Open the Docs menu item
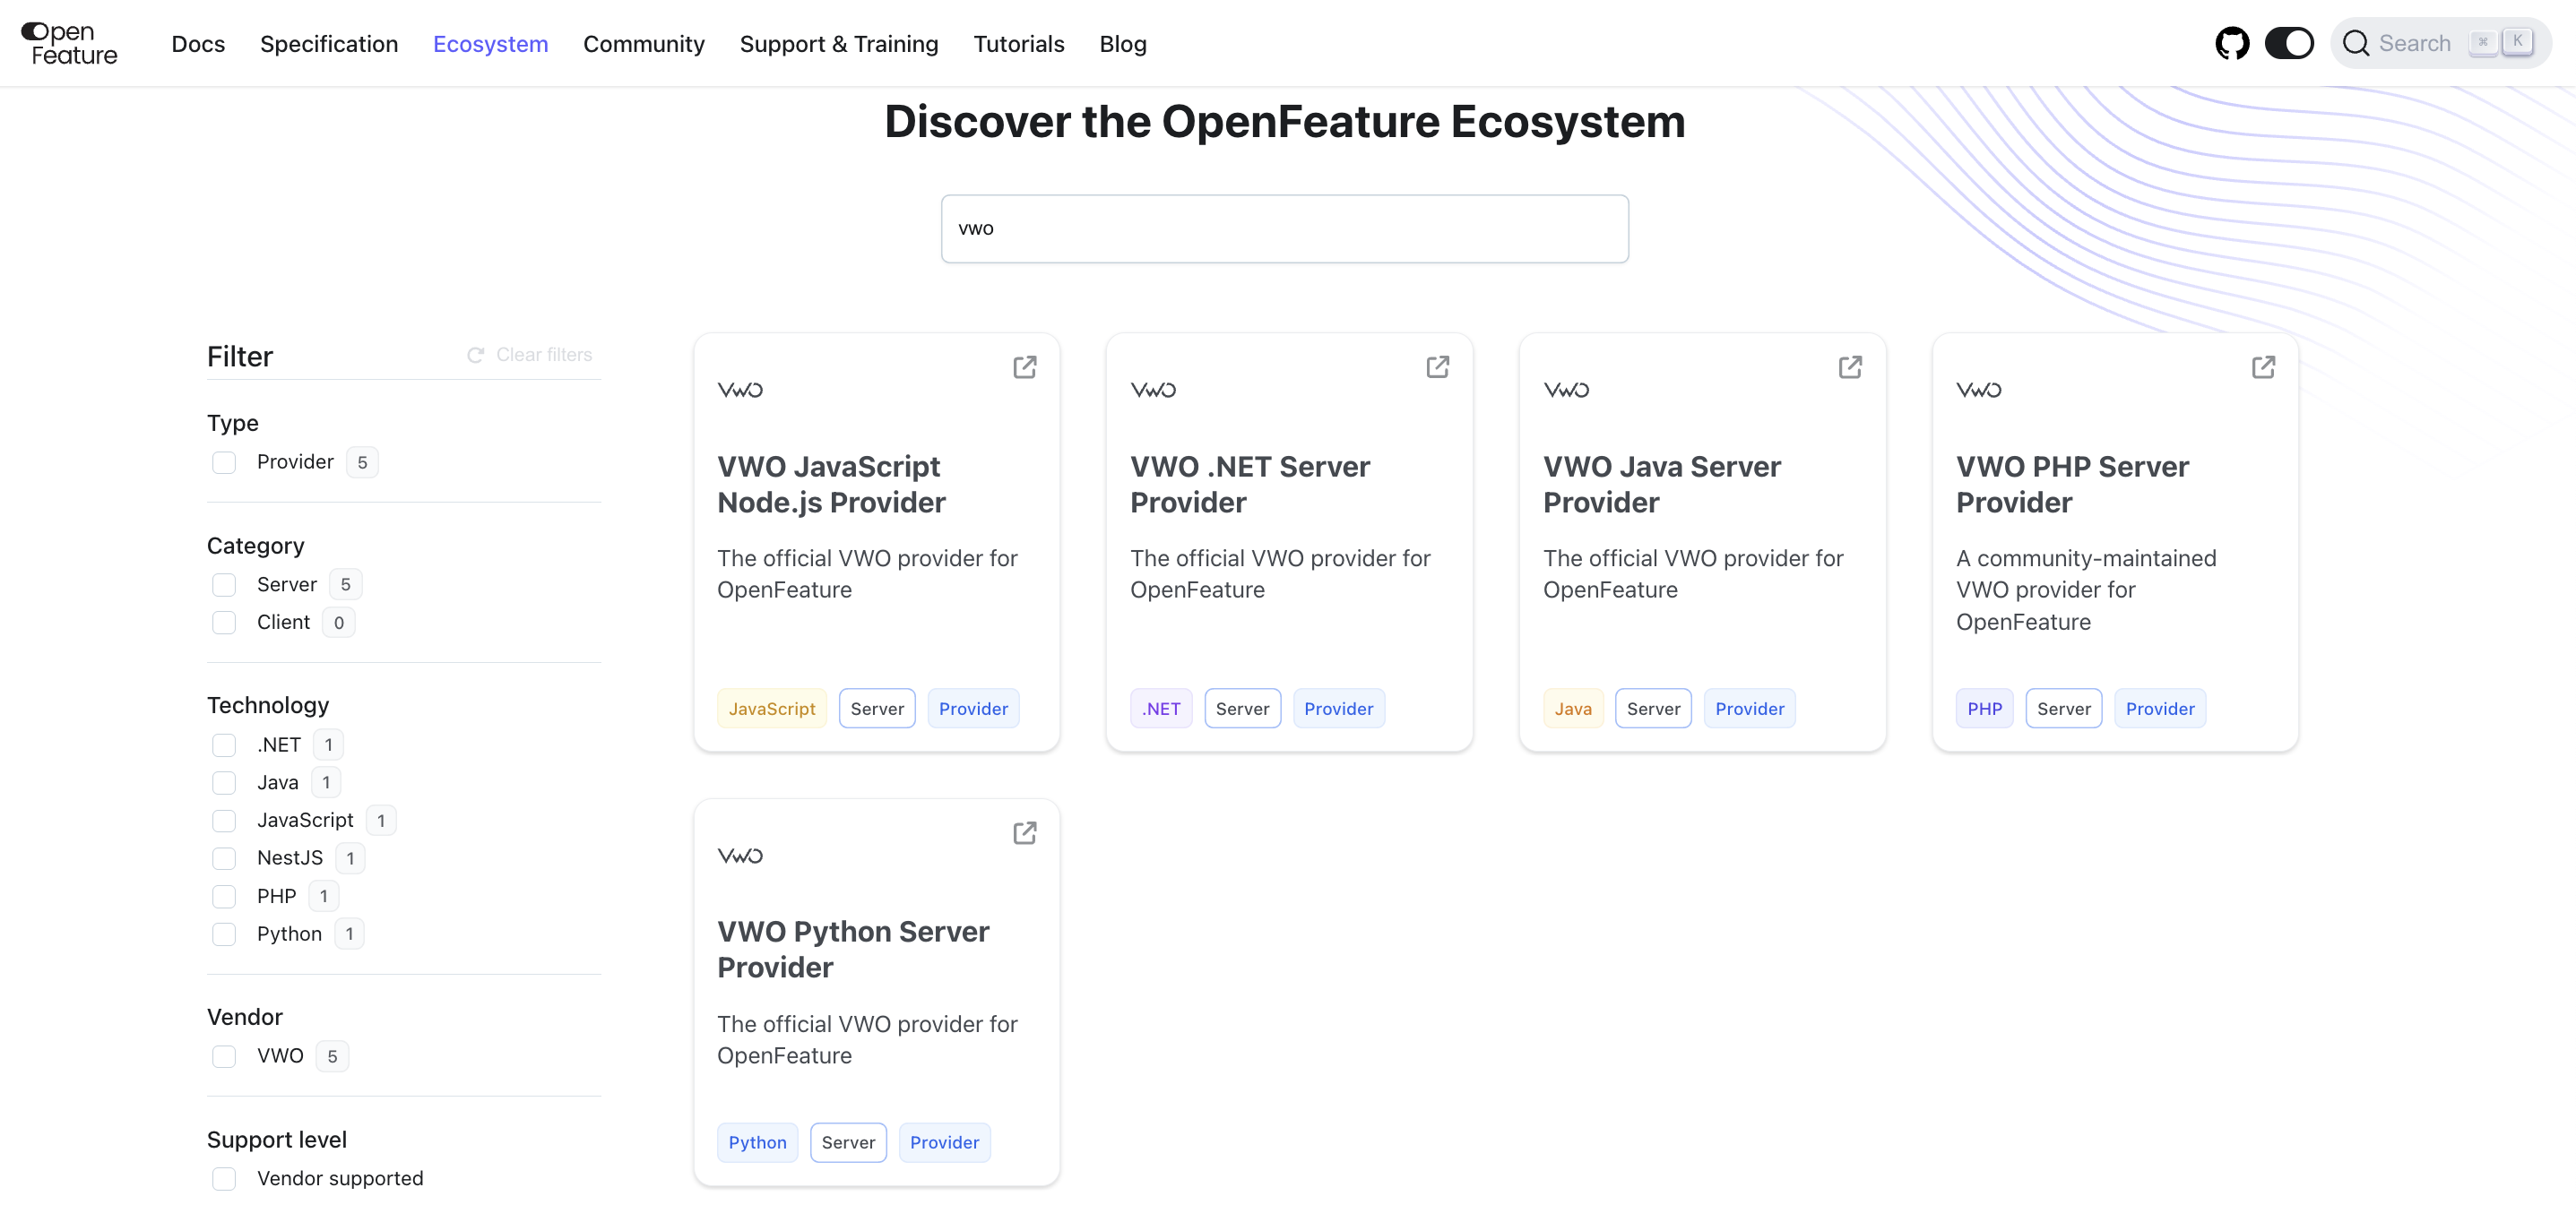Viewport: 2576px width, 1222px height. pyautogui.click(x=198, y=44)
